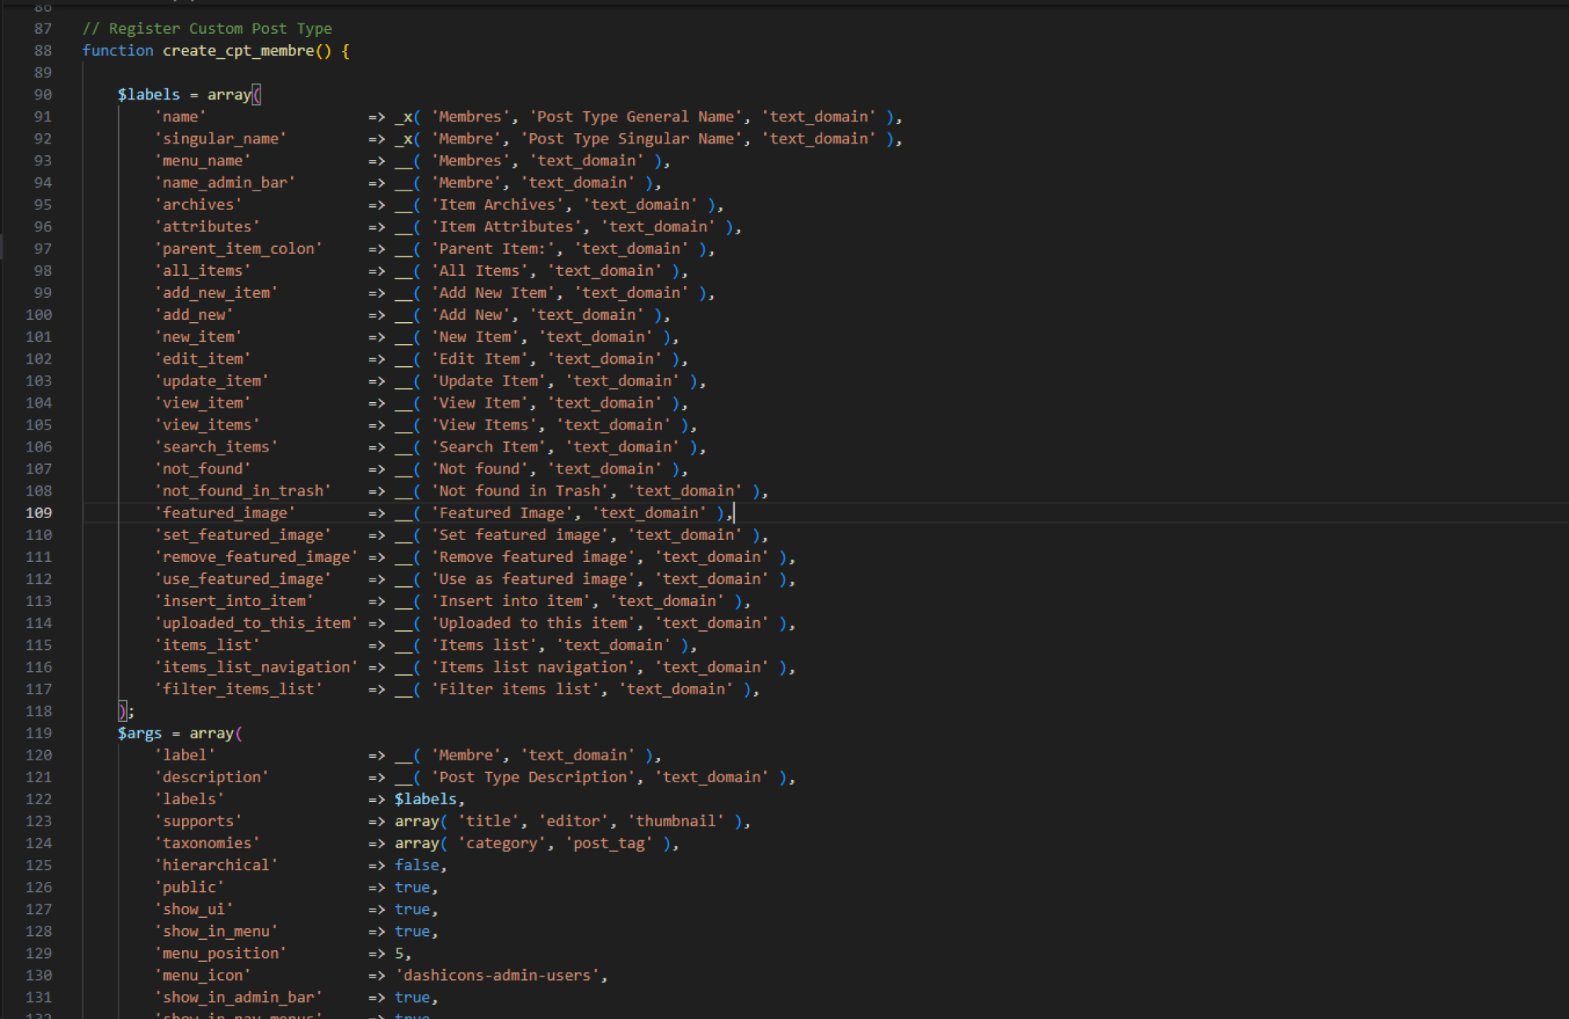This screenshot has width=1569, height=1019.
Task: Click the menu_position value 5
Action: (399, 953)
